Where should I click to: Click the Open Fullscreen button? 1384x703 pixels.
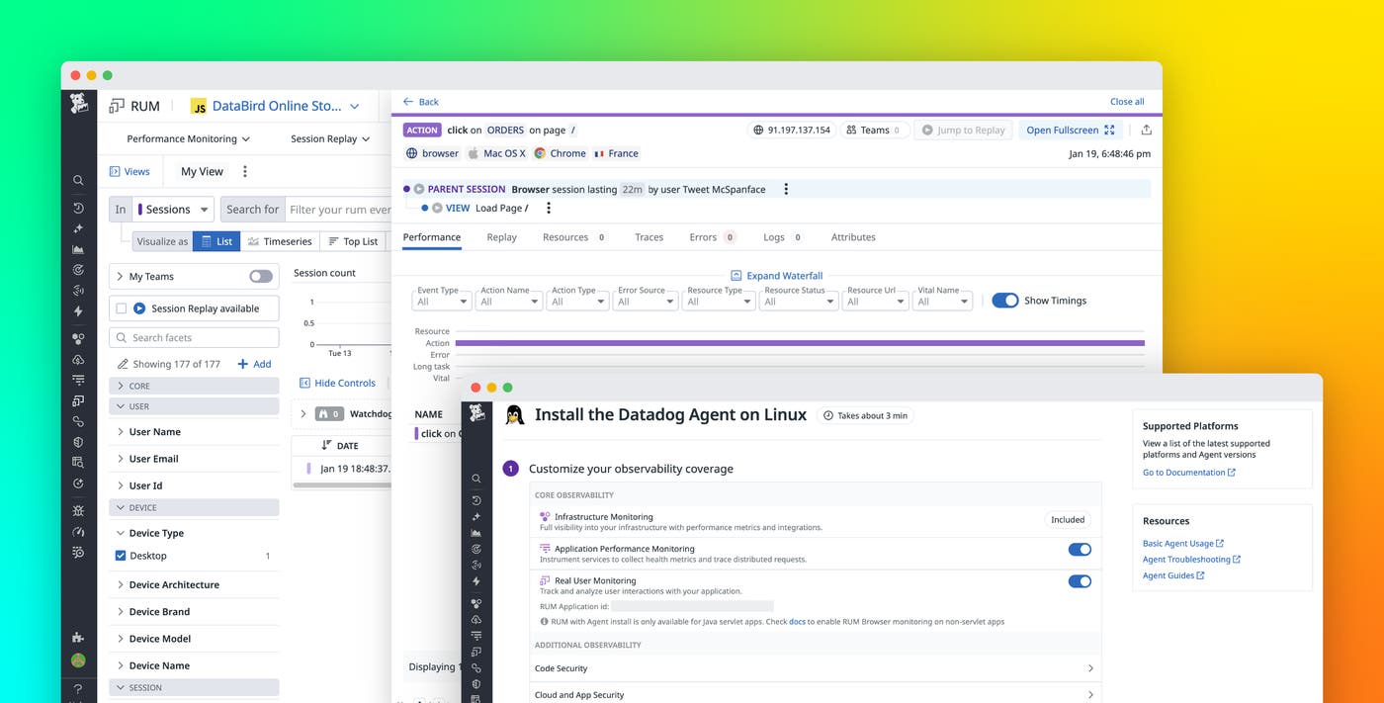point(1070,130)
